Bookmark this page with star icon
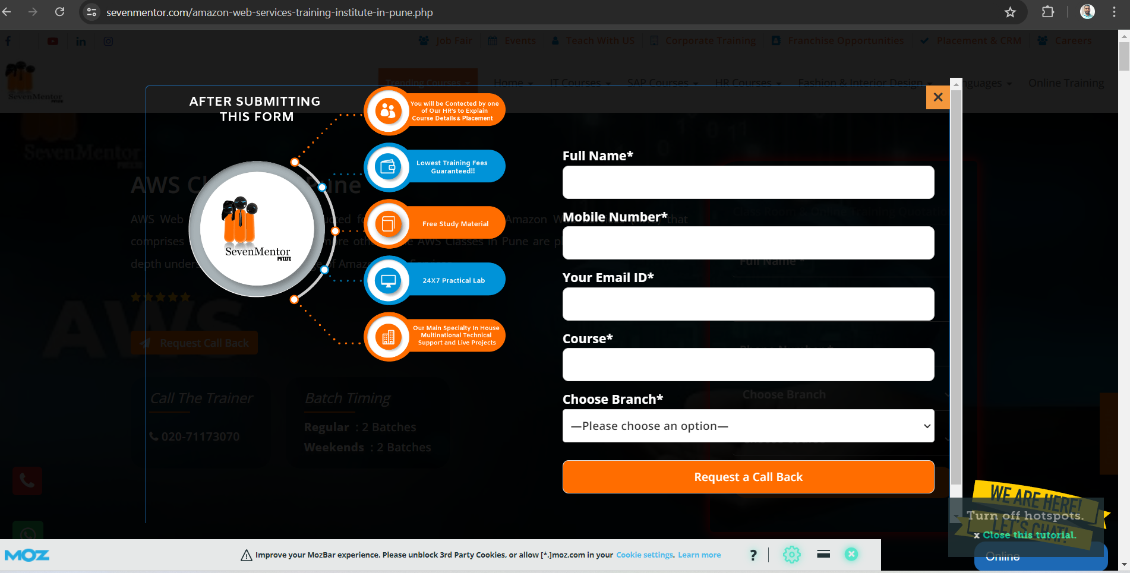This screenshot has width=1130, height=573. [x=1010, y=12]
